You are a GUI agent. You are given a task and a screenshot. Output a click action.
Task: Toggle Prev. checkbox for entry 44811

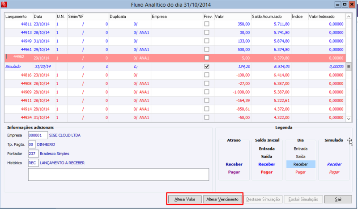tap(207, 24)
